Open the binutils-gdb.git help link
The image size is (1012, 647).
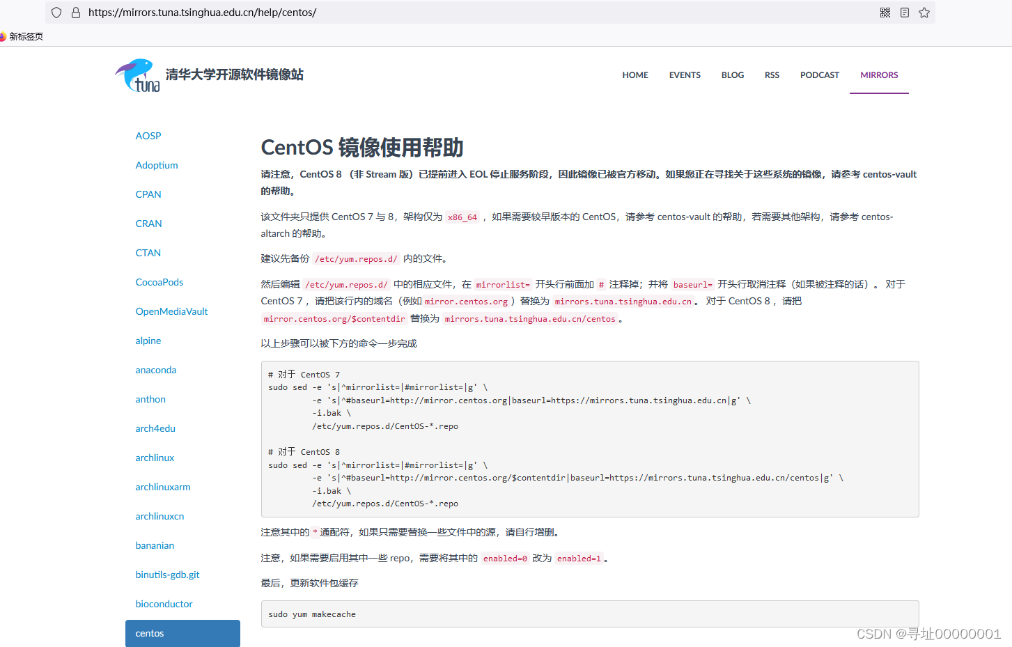(x=167, y=575)
